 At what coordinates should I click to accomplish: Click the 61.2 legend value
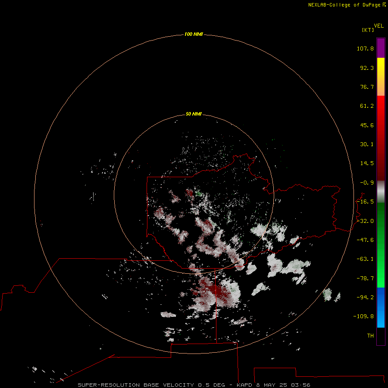[x=367, y=106]
